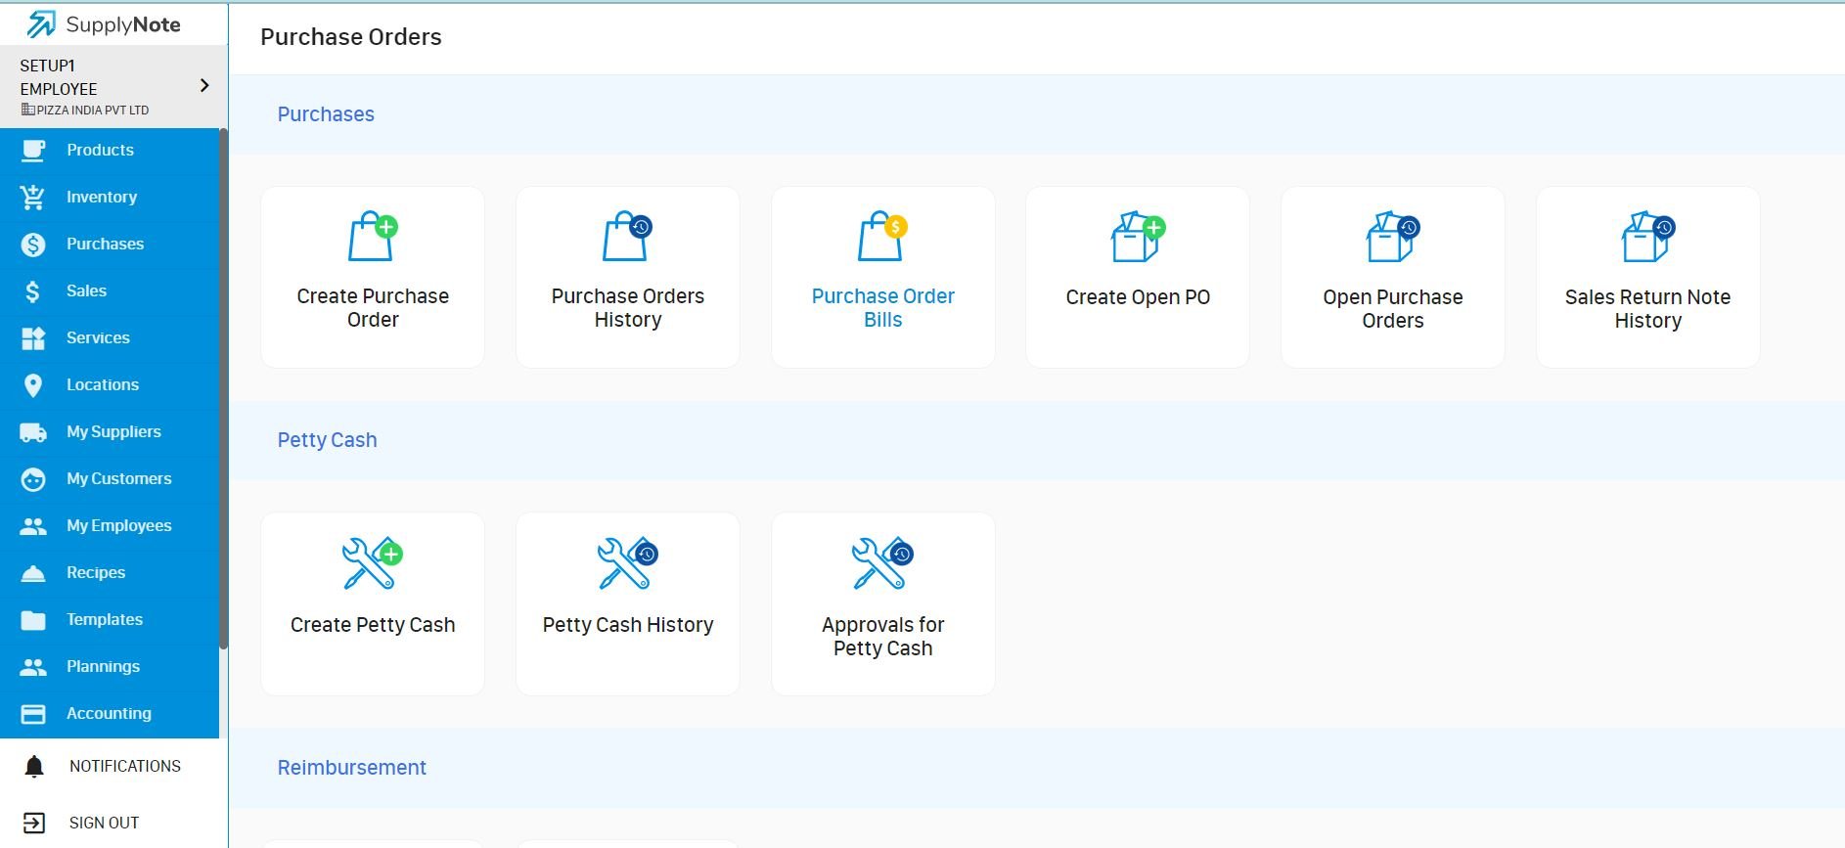This screenshot has width=1845, height=848.
Task: Click the Notifications bell icon
Action: (34, 766)
